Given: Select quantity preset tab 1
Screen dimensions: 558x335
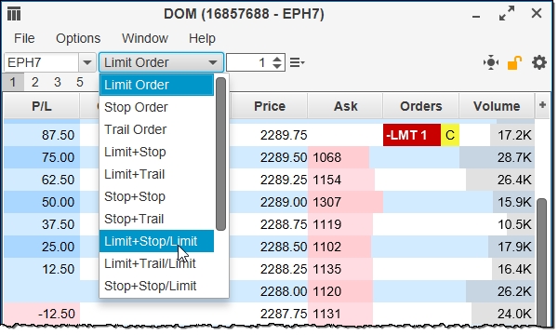Looking at the screenshot, I should point(13,82).
